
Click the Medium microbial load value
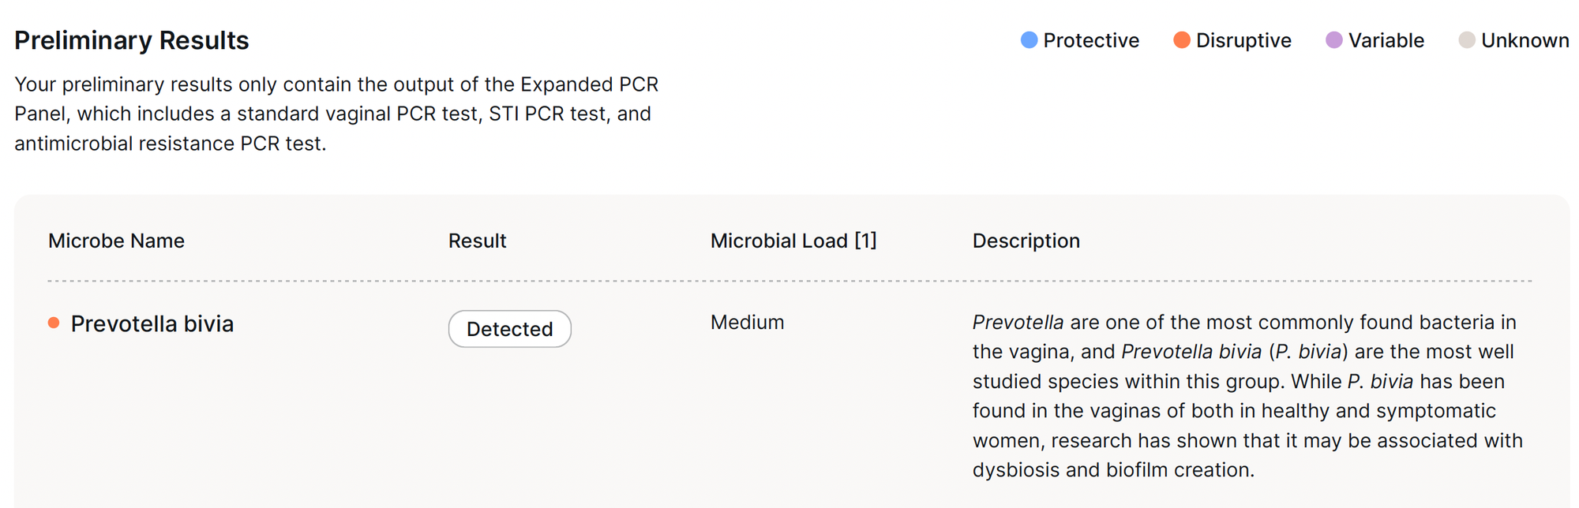click(x=747, y=322)
